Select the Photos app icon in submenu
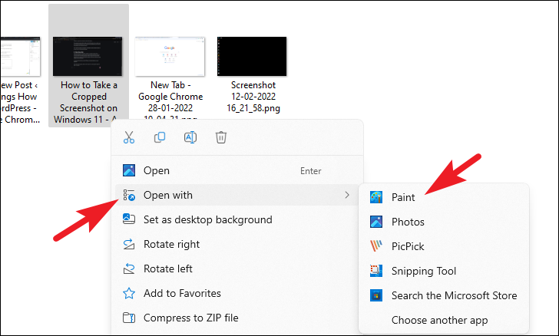This screenshot has height=336, width=559. coord(376,222)
